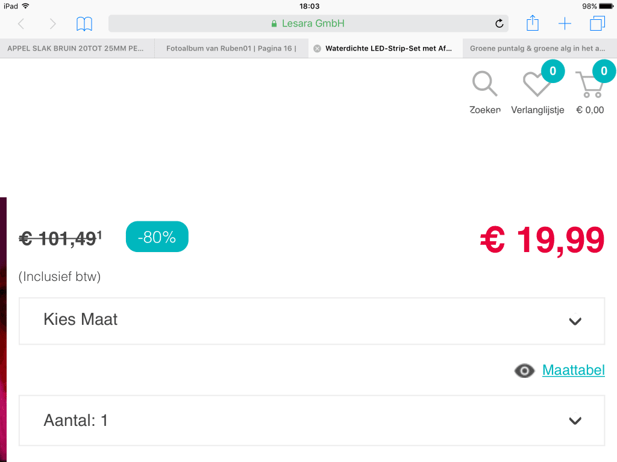This screenshot has width=617, height=462.
Task: Tap the Lesara GmbH address bar
Action: tap(307, 24)
